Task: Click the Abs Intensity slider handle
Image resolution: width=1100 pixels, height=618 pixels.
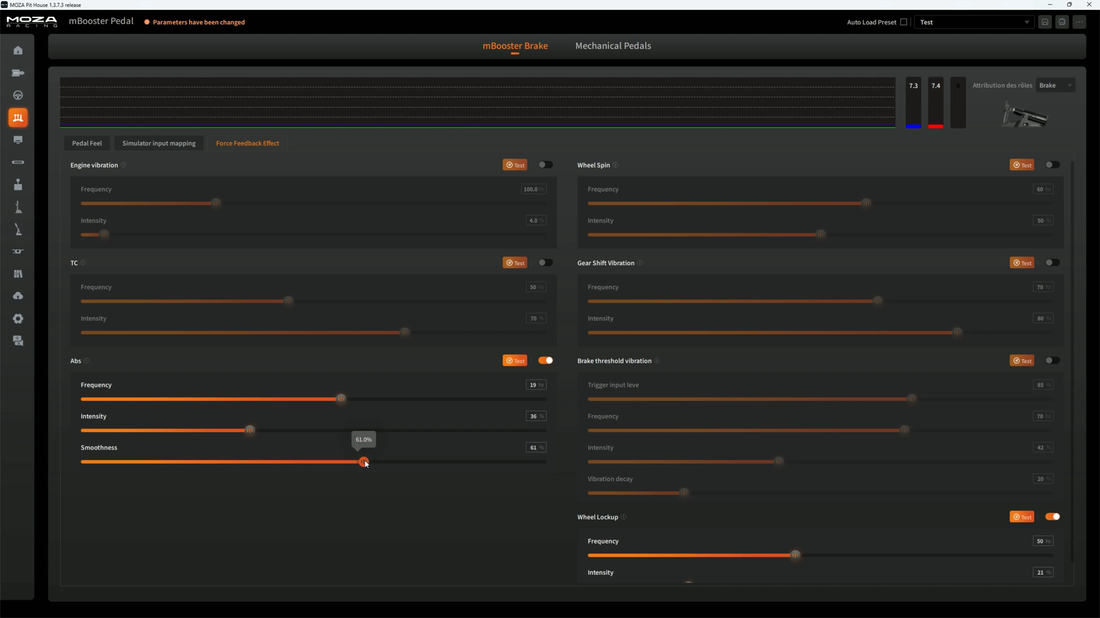Action: coord(250,430)
